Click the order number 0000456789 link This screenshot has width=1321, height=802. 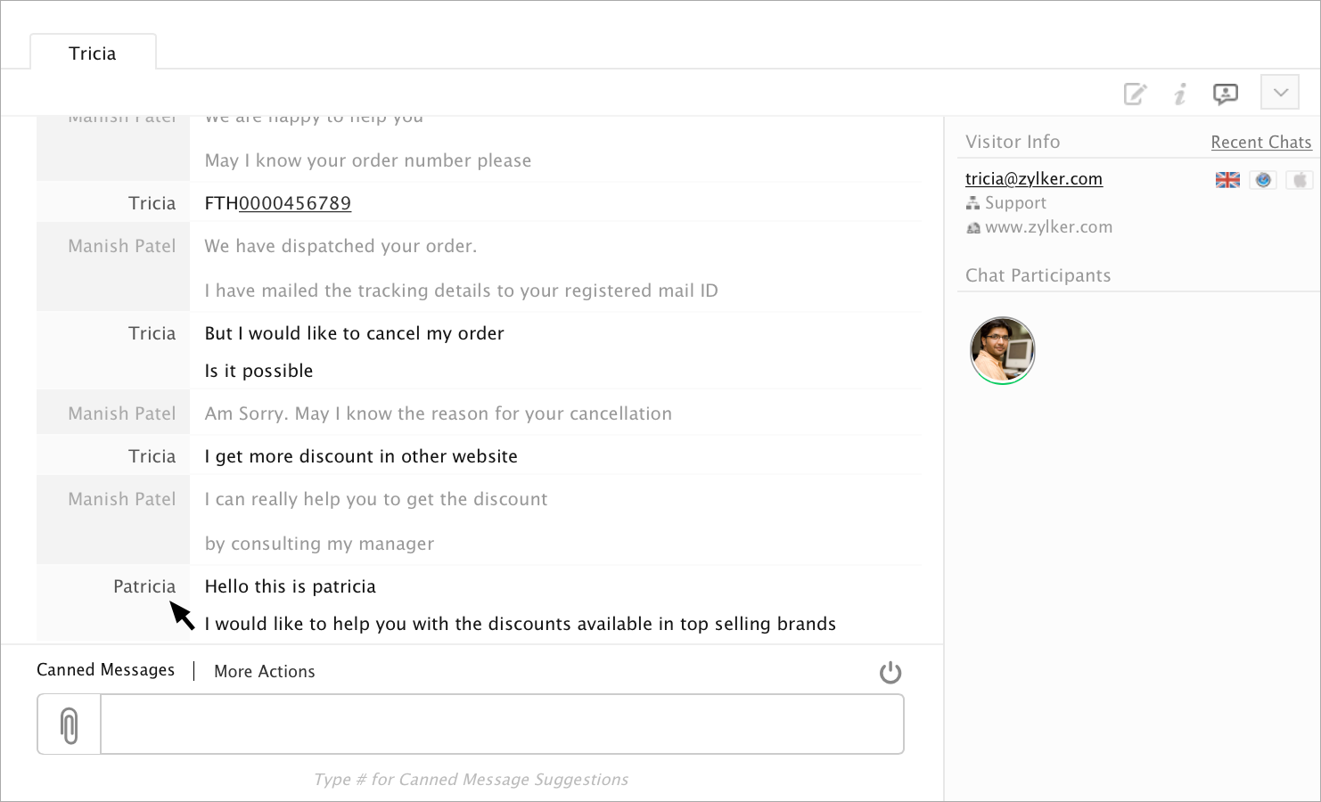(x=295, y=204)
